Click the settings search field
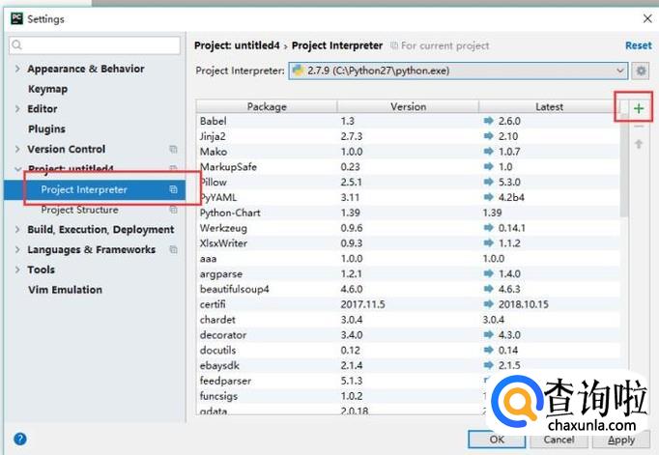Image resolution: width=659 pixels, height=455 pixels. click(x=95, y=45)
